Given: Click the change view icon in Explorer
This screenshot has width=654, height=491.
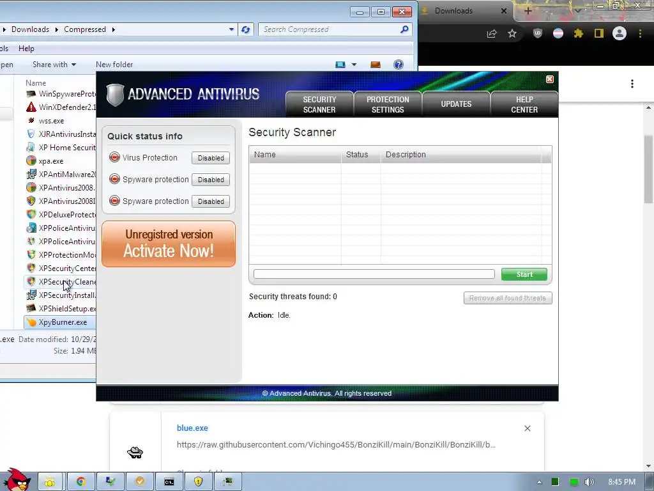Looking at the screenshot, I should 341,65.
